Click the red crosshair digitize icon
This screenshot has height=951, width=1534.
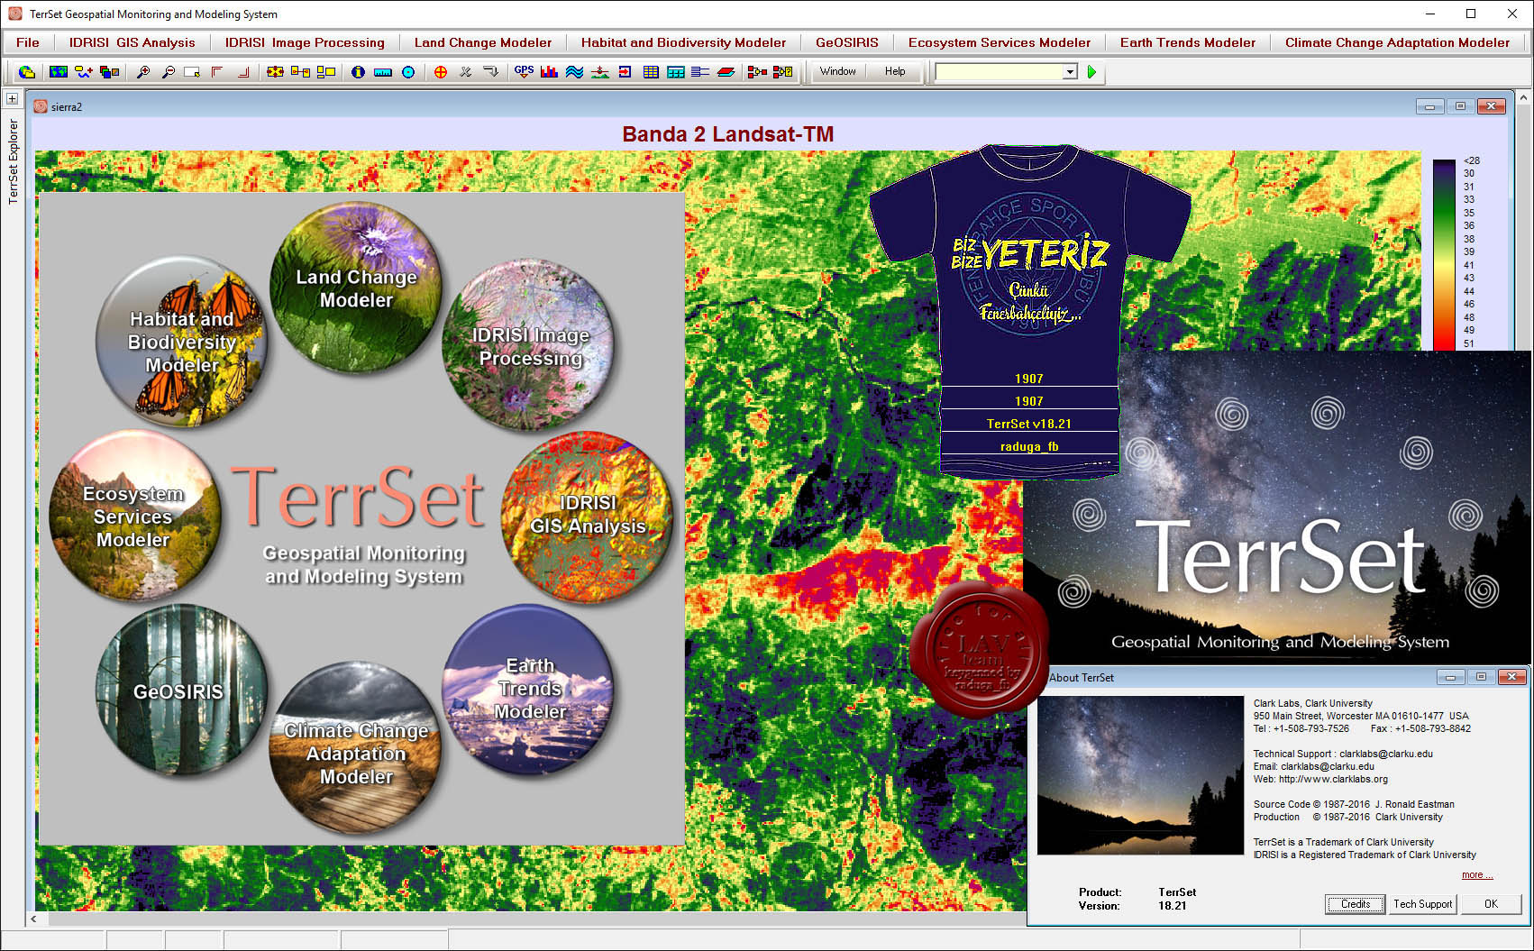pyautogui.click(x=441, y=71)
